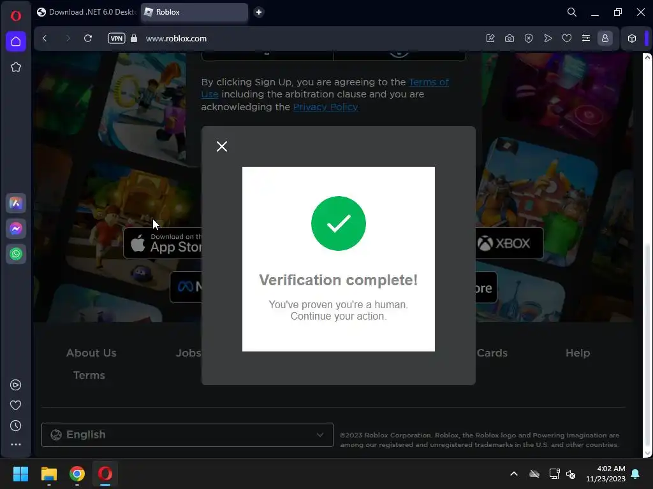
Task: Launch Aria AI icon in sidebar
Action: pos(16,203)
